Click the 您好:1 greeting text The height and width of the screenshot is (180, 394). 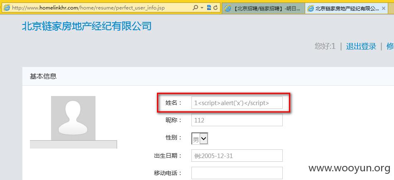325,46
